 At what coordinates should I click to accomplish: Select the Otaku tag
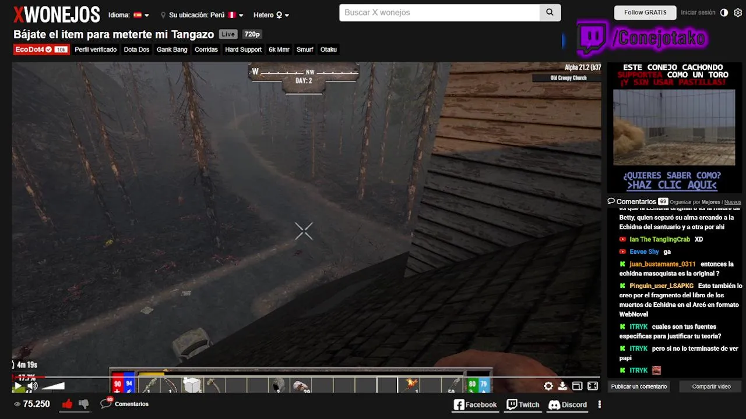(x=329, y=49)
